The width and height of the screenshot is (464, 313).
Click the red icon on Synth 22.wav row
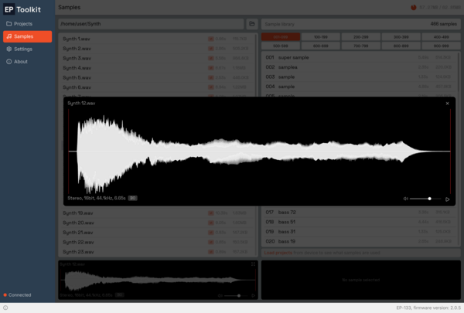point(210,242)
